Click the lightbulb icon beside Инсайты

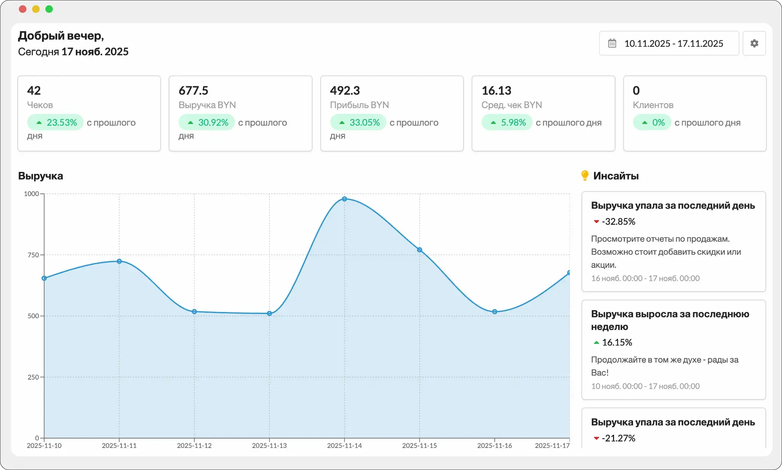(585, 176)
